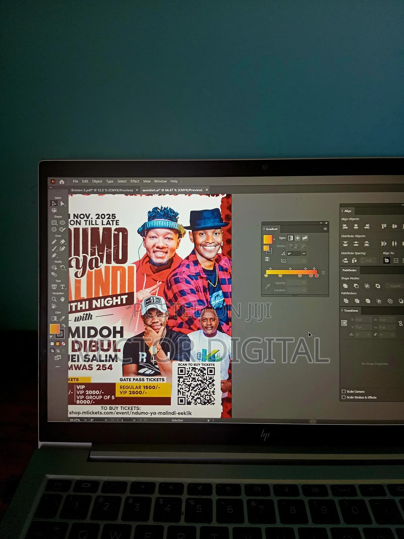Viewport: 404px width, 539px height.
Task: Pick the Eyedropper tool in toolbar
Action: 63,318
